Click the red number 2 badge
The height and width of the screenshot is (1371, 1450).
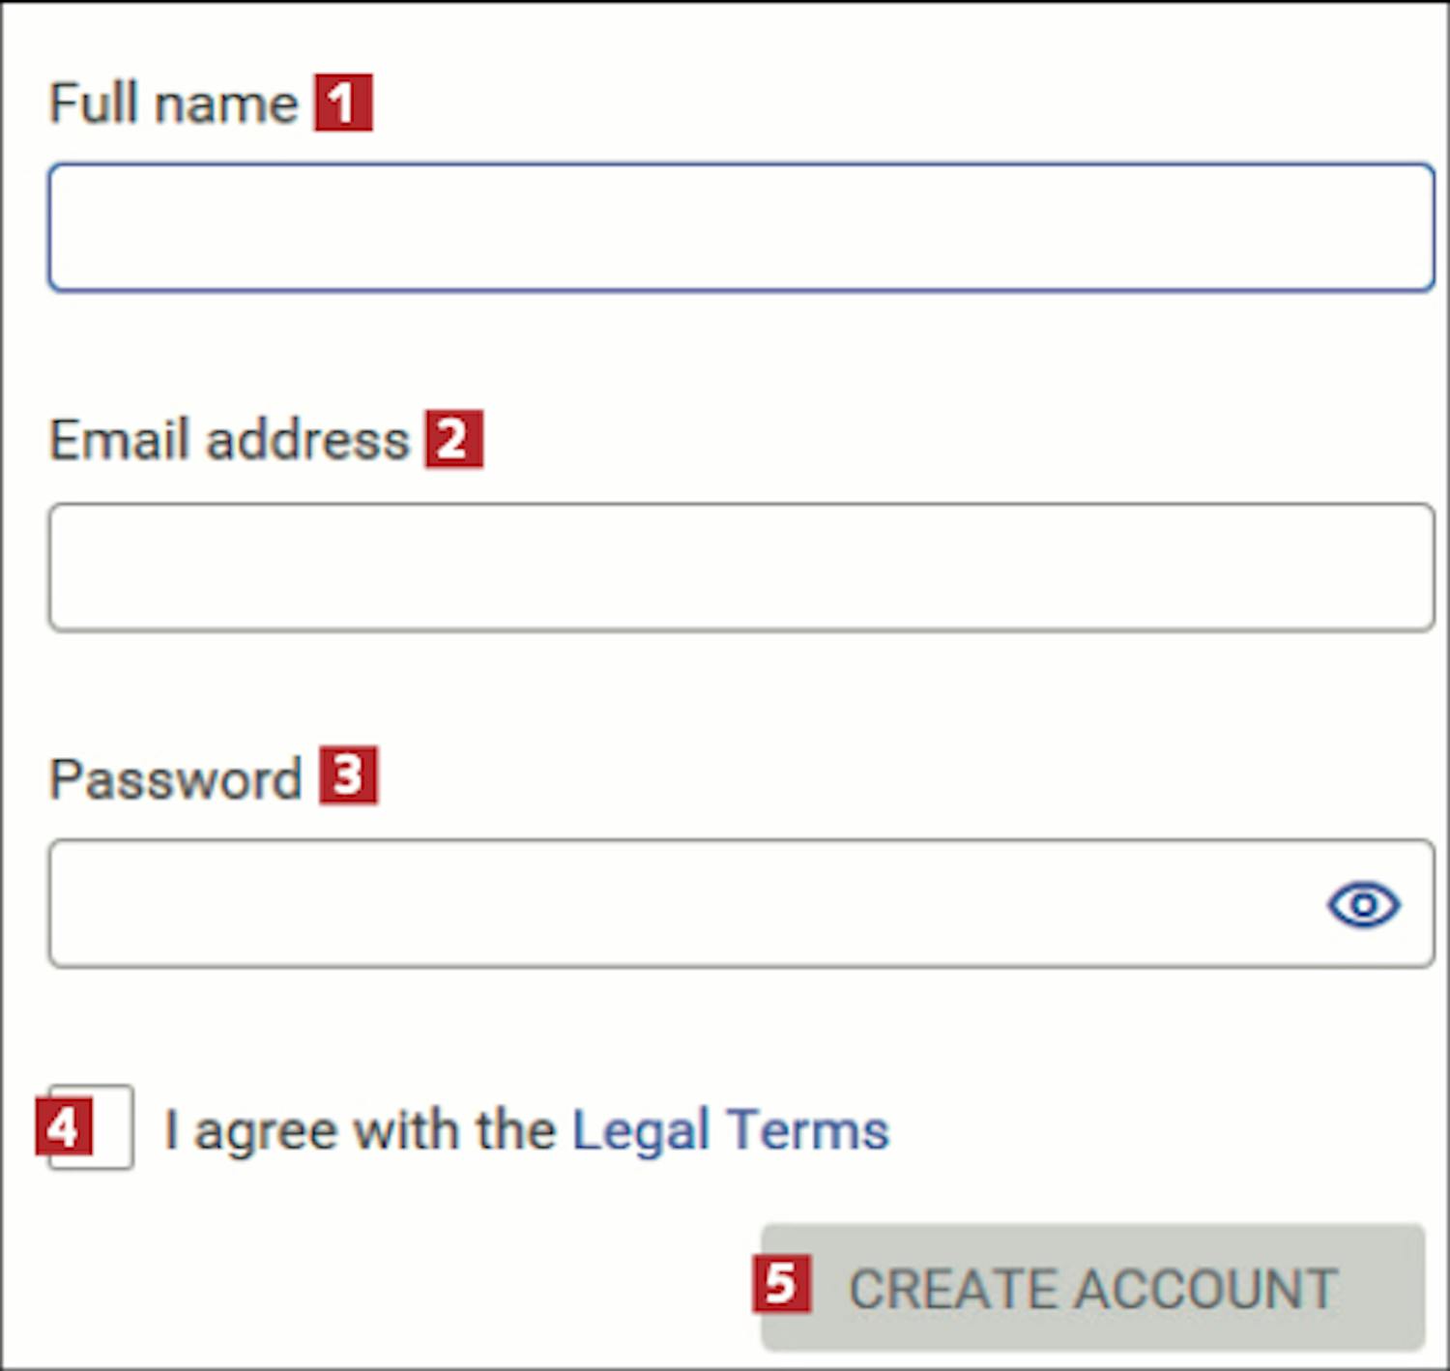coord(453,440)
